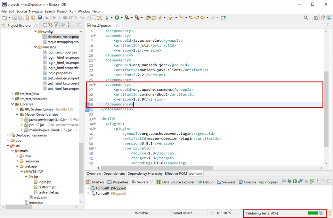This screenshot has height=218, width=333.
Task: Click the Open Task folder icon
Action: pos(154,18)
